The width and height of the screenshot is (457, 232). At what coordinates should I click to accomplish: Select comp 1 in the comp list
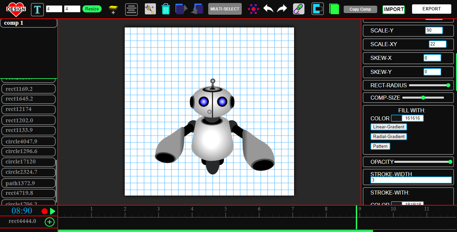point(28,23)
